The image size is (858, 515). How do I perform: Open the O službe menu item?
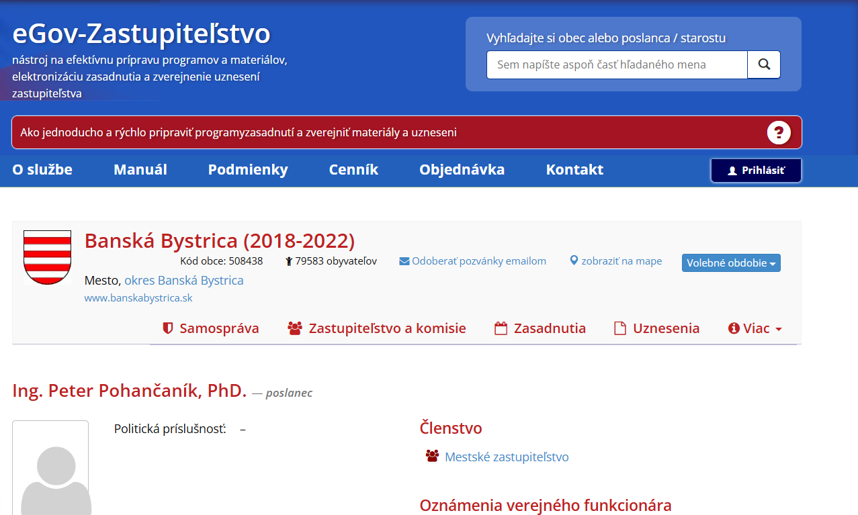coord(42,170)
